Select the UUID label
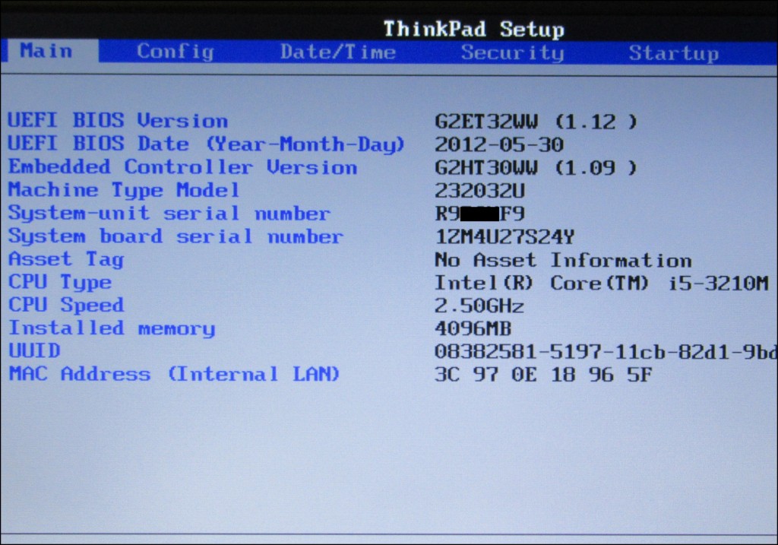Image resolution: width=778 pixels, height=545 pixels. tap(34, 351)
